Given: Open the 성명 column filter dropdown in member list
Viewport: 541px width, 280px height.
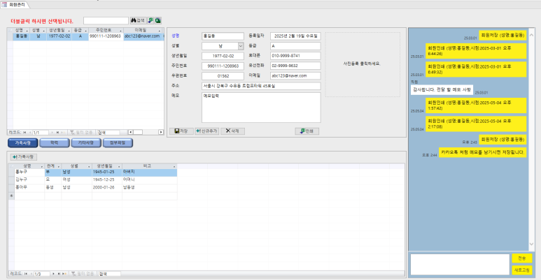Looking at the screenshot, I should click(27, 31).
